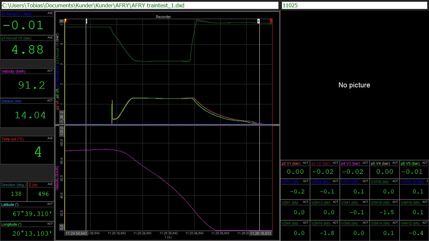Click the 0.0 lower scale of velocity graph

(62, 227)
